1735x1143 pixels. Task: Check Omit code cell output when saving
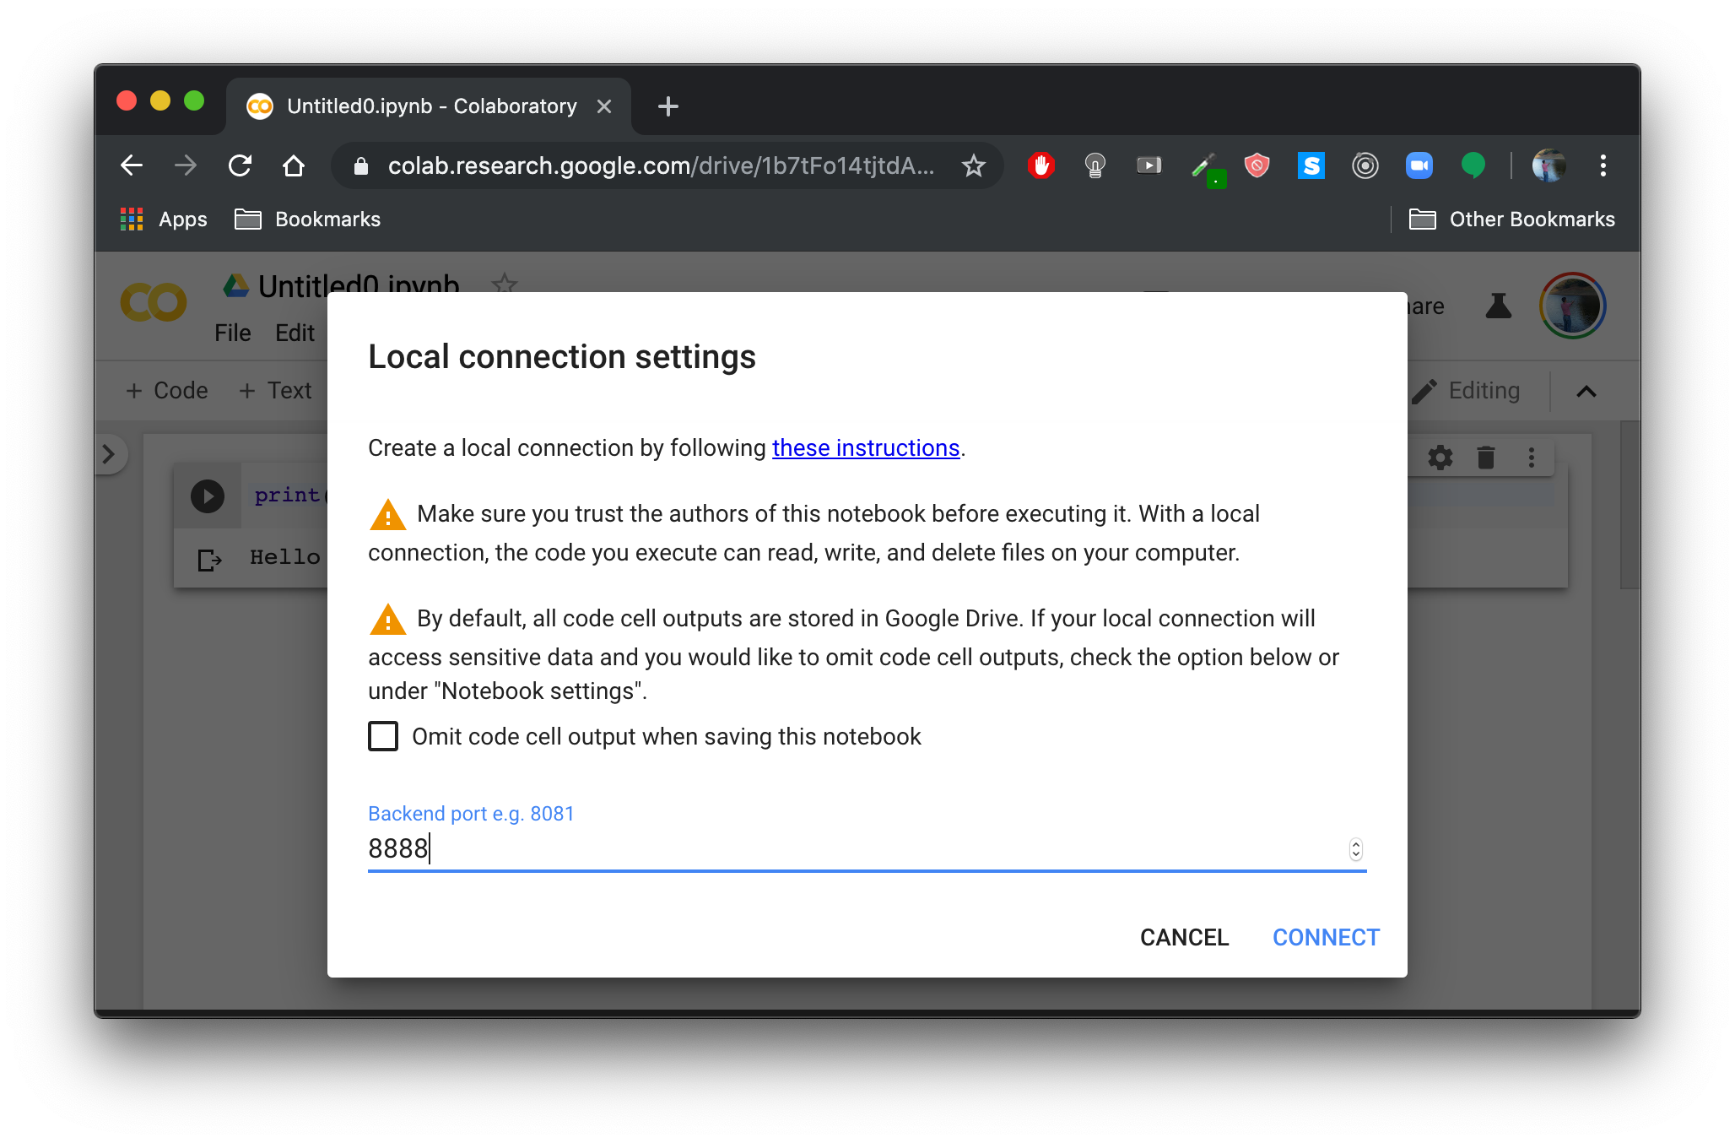383,736
